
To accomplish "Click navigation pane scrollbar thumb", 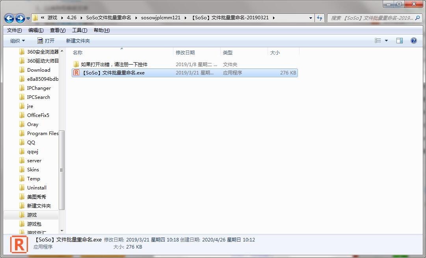I will [x=61, y=170].
